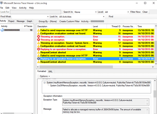157x114 pixels.
Task: Open the Search In dropdown
Action: (x=96, y=12)
